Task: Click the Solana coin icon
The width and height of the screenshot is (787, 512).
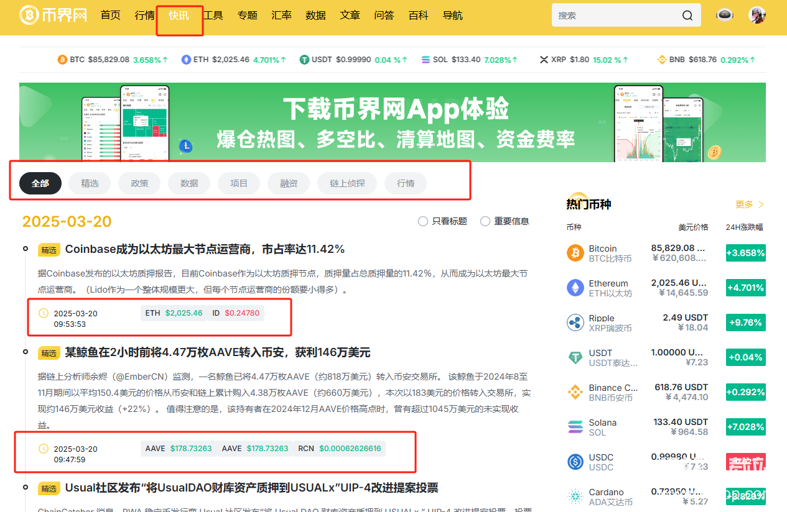Action: (x=575, y=427)
